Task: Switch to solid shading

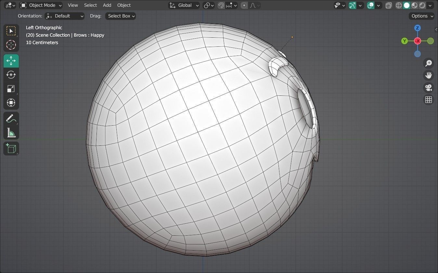Action: point(406,5)
